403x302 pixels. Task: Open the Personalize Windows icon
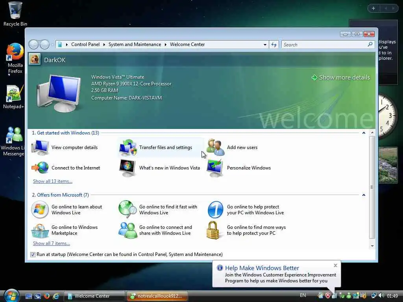tap(215, 168)
